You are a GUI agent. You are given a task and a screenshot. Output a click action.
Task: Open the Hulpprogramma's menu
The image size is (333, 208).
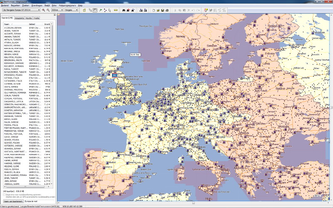pyautogui.click(x=67, y=5)
